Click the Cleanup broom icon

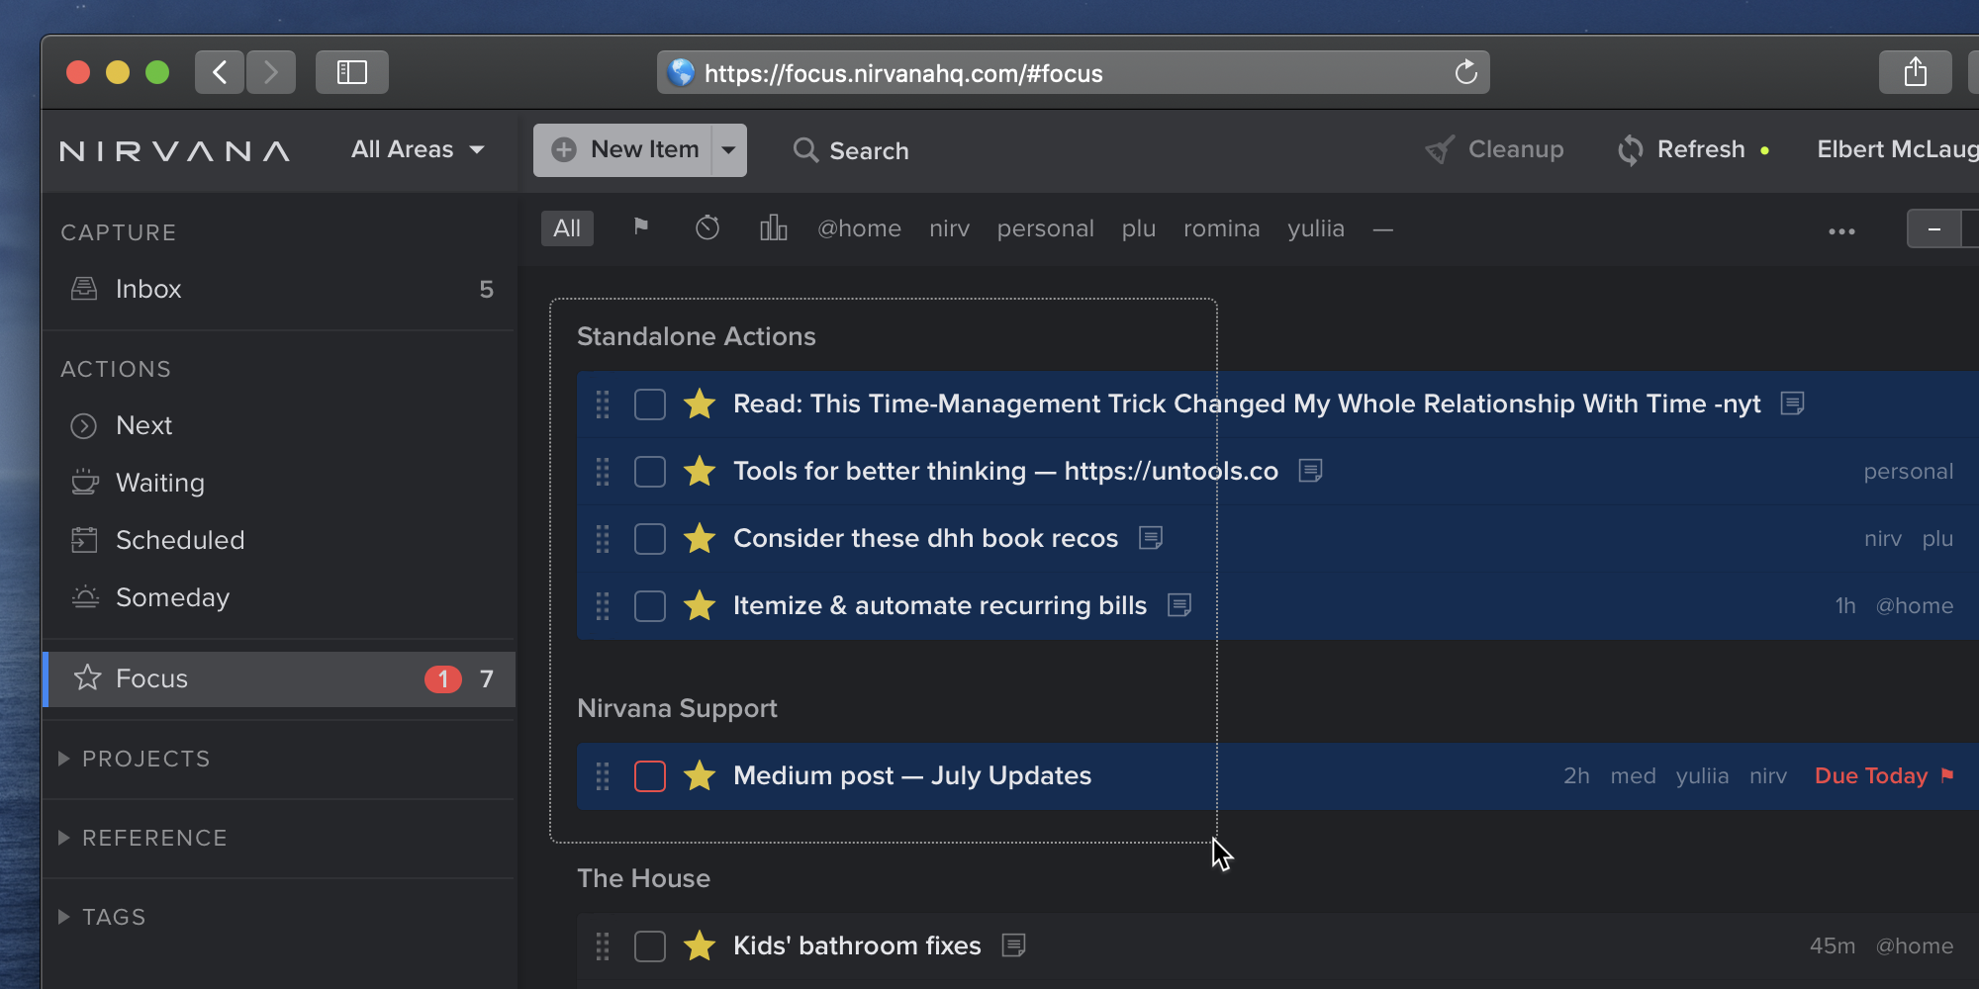(x=1440, y=150)
